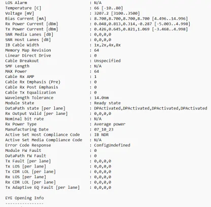
Task: Click the Voltage value 3207.2
Action: point(100,13)
